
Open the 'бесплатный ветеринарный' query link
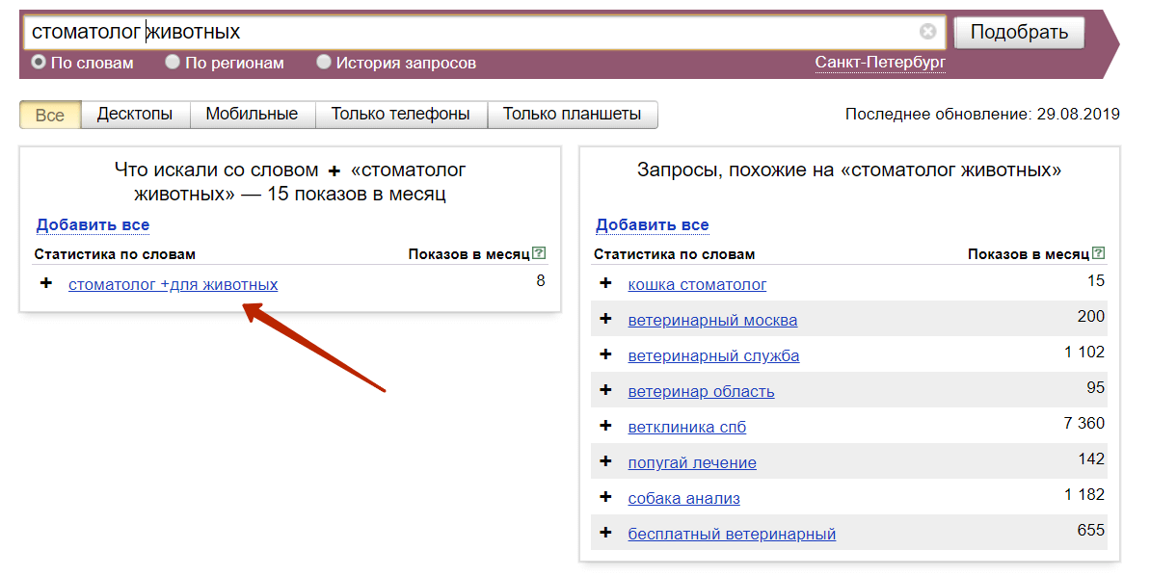click(x=732, y=535)
